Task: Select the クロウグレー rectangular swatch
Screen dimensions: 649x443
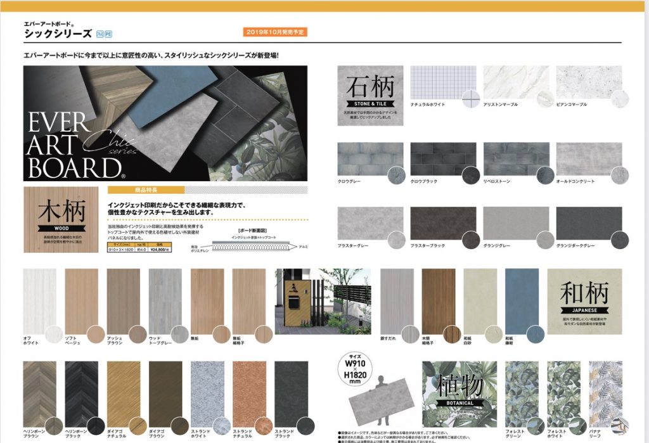Action: tap(370, 159)
